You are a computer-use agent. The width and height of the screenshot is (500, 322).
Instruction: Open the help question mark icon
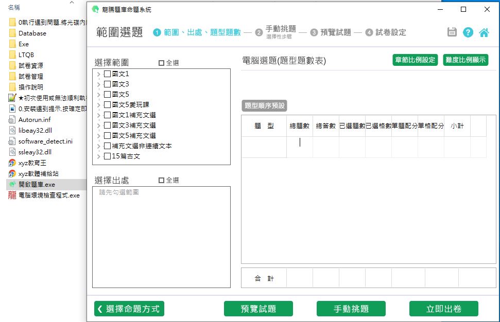(x=468, y=32)
